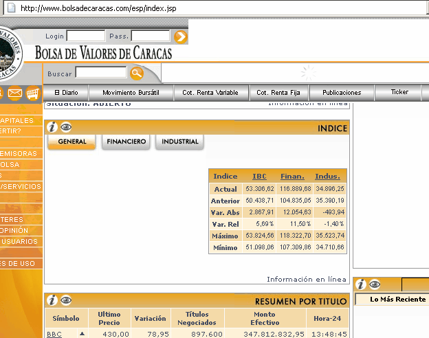
Task: Click the up arrow next to BBC
Action: click(82, 334)
